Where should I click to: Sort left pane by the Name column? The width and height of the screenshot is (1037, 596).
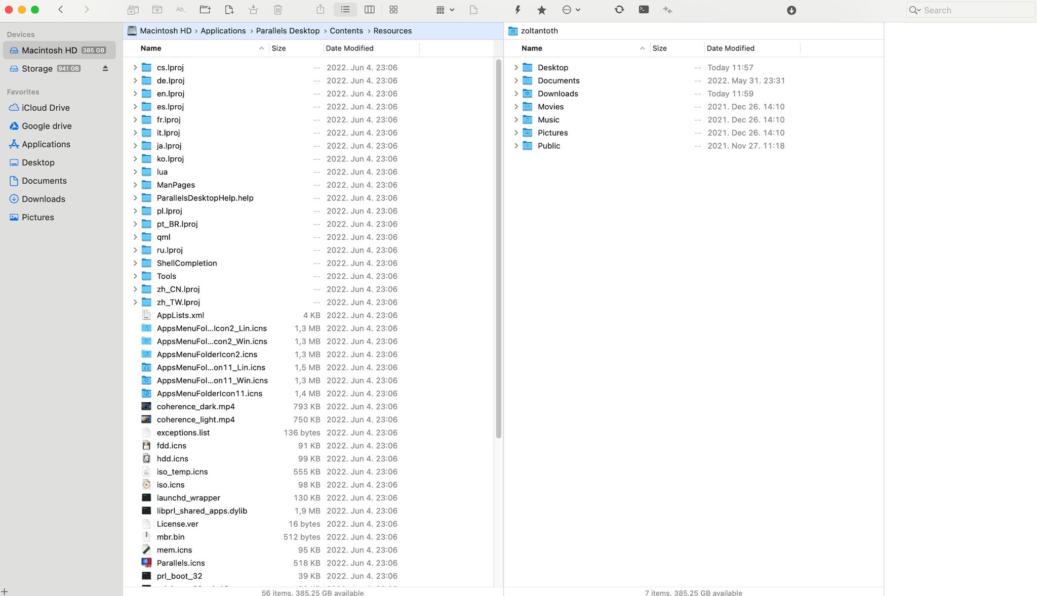203,48
